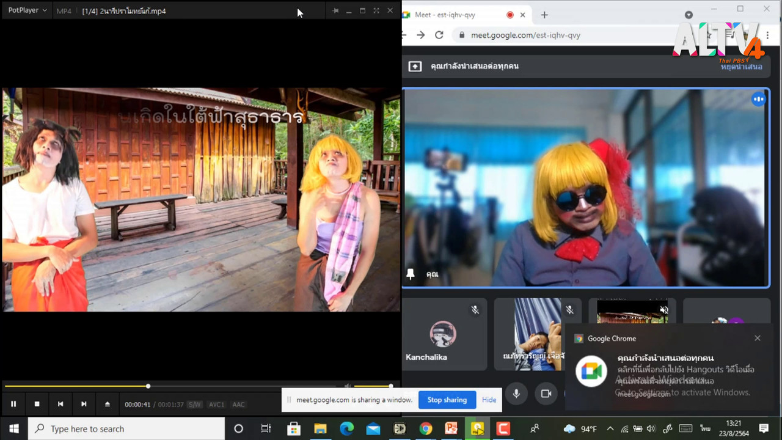Click the PotPlayer seek bar handle
This screenshot has width=782, height=440.
[148, 386]
